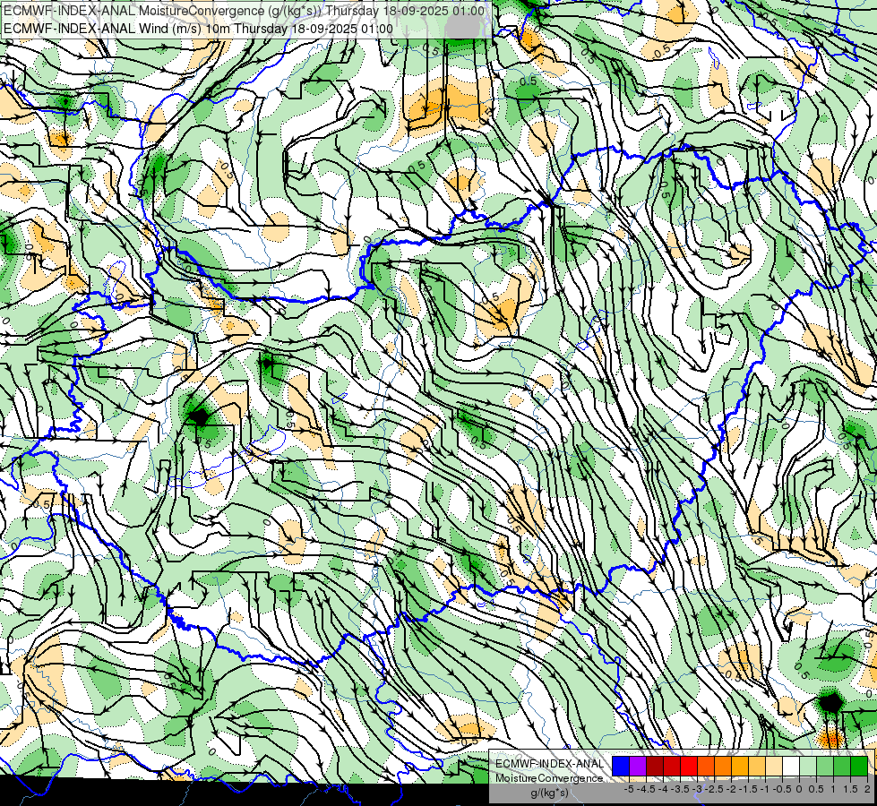Click the orange swatch between -2.5 and -2

pos(723,767)
